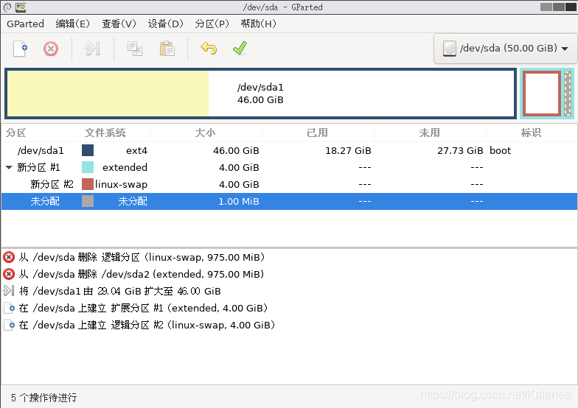Click the 大小 column header
This screenshot has height=408, width=578.
206,133
